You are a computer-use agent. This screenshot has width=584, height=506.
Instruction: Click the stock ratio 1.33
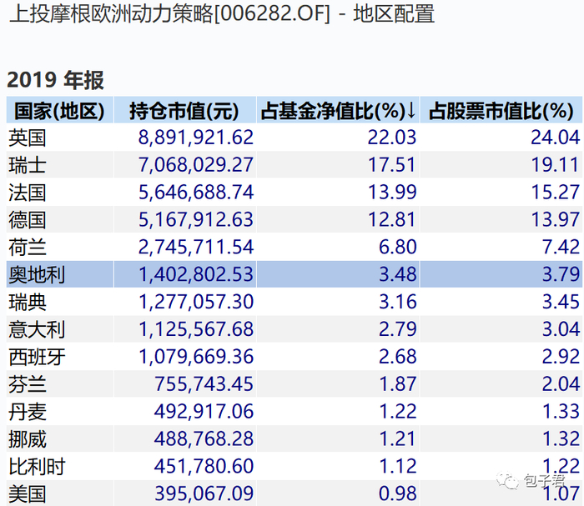tap(561, 412)
